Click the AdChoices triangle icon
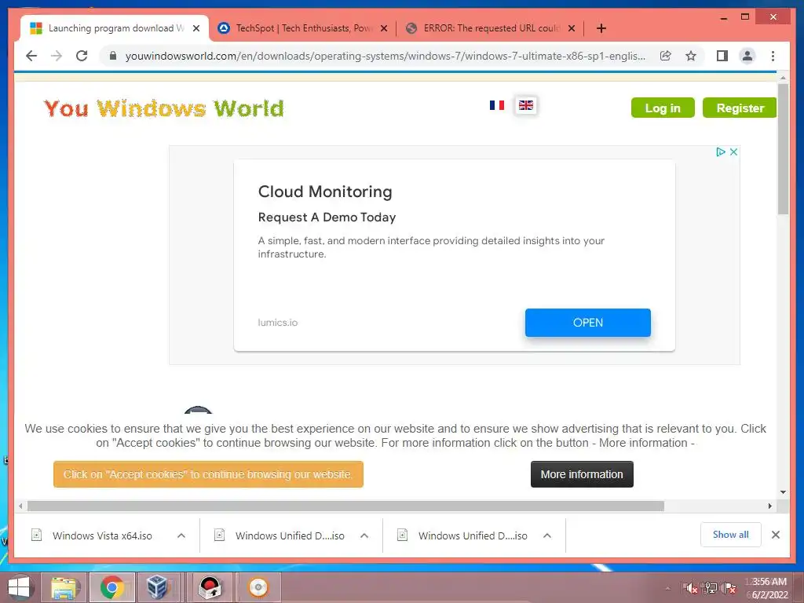Image resolution: width=804 pixels, height=603 pixels. (721, 152)
